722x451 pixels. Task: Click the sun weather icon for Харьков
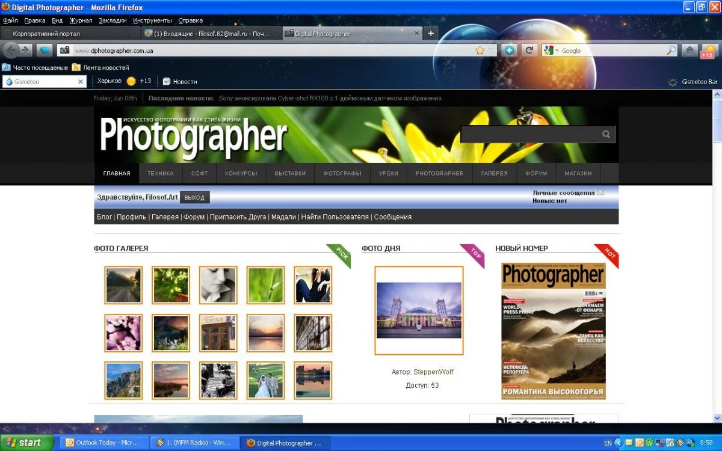[131, 81]
